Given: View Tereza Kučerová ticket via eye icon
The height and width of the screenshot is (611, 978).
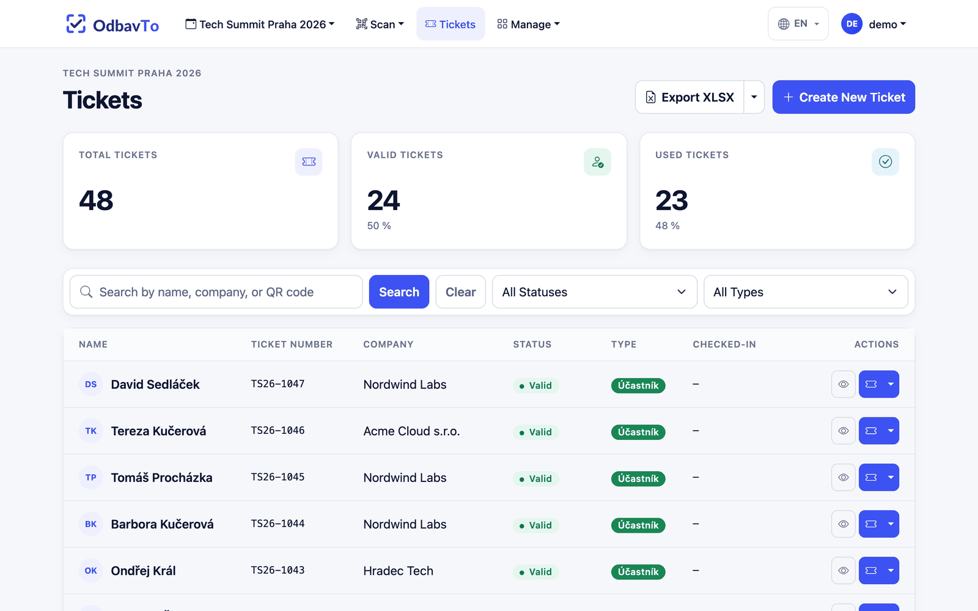Looking at the screenshot, I should pyautogui.click(x=844, y=431).
